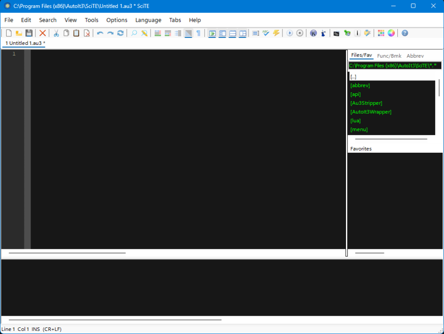This screenshot has width=444, height=334.
Task: Click the ABC spell check icon
Action: pos(266,33)
